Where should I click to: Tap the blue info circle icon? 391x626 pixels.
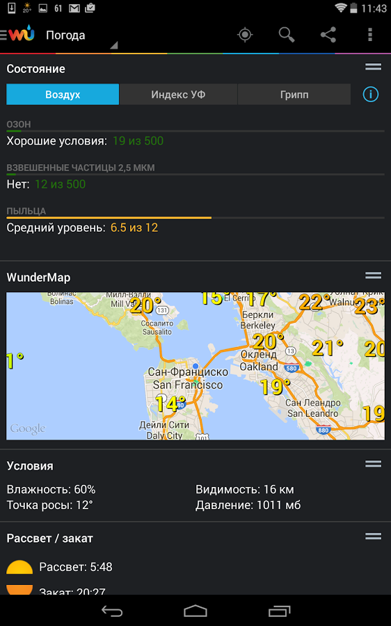click(x=370, y=95)
